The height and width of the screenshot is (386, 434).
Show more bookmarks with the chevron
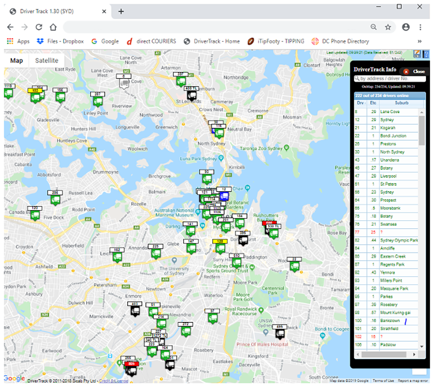point(420,41)
